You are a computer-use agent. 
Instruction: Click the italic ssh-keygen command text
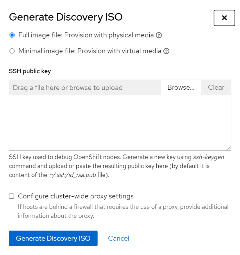pyautogui.click(x=209, y=157)
